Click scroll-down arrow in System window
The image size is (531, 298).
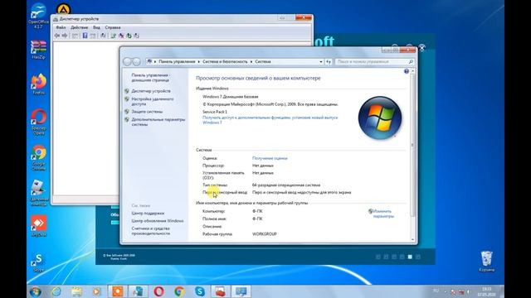[412, 239]
